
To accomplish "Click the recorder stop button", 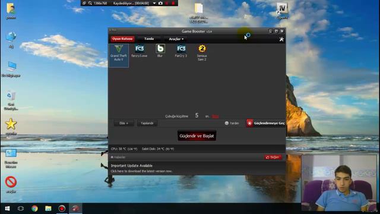I will pos(173,3).
